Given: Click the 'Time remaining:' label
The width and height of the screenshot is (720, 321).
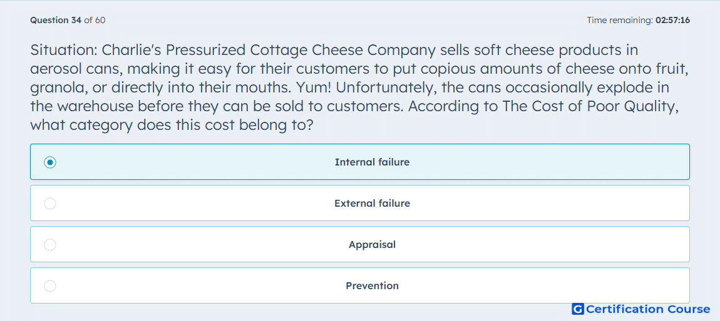Looking at the screenshot, I should click(x=620, y=20).
